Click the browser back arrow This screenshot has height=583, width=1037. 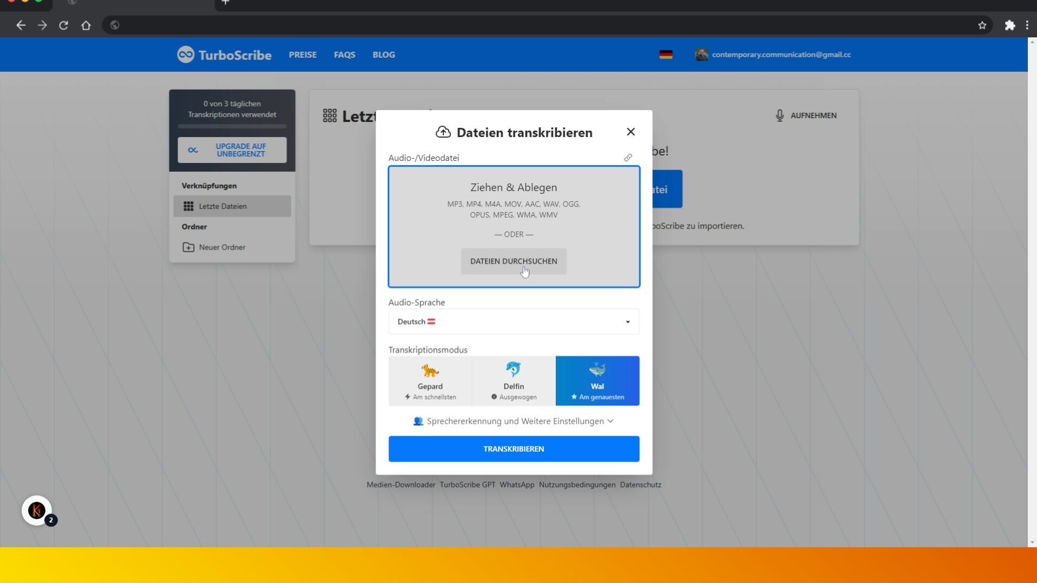pos(21,25)
